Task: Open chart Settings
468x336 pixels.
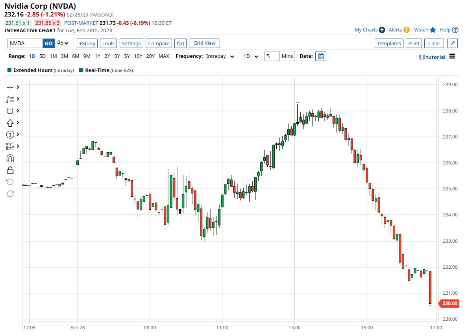Action: (131, 43)
